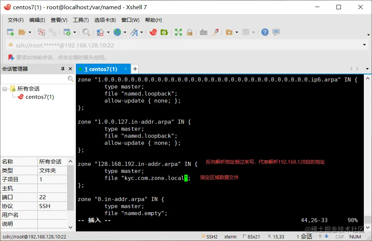Screen dimensions: 372x241
Task: Open the 帮助(H) menu
Action: pyautogui.click(x=154, y=20)
